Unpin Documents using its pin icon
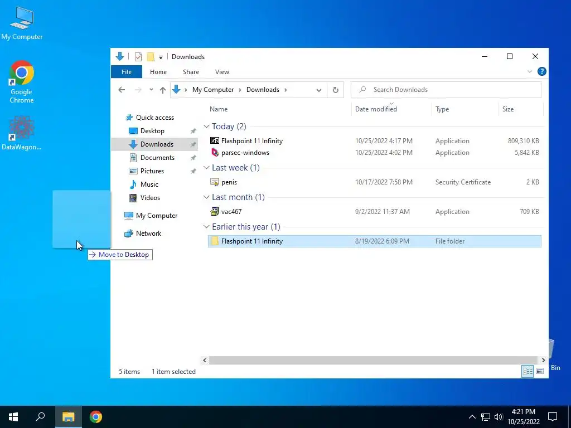 coord(193,158)
